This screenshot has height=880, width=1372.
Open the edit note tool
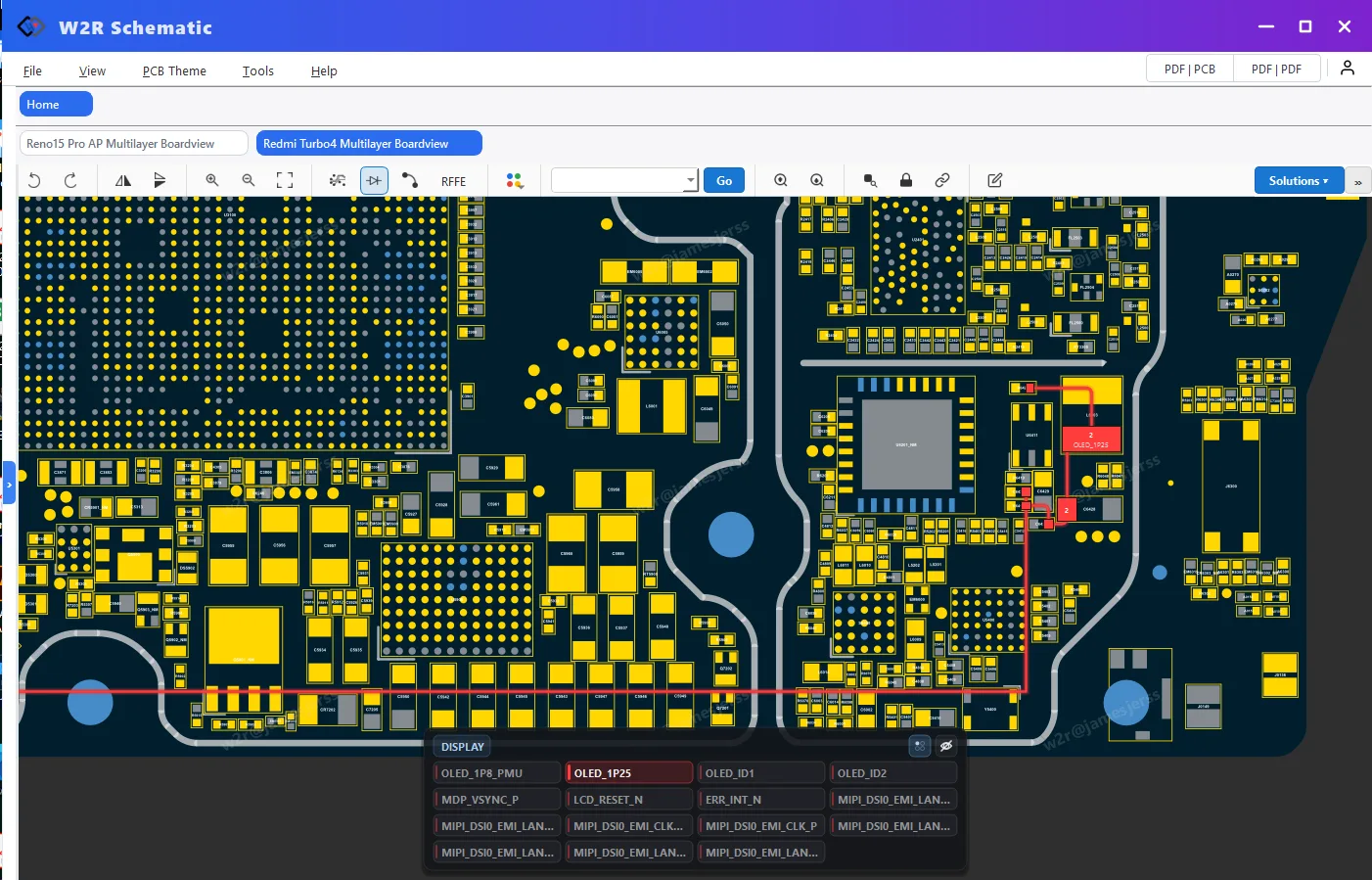995,180
